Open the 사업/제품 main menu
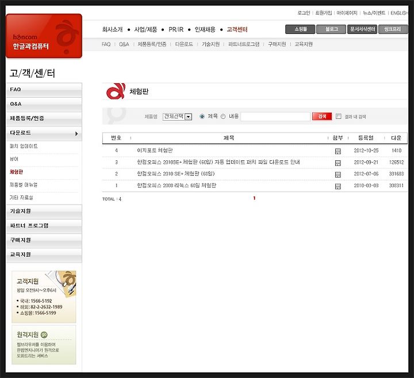Screen dimensions: 414x378 coord(145,29)
